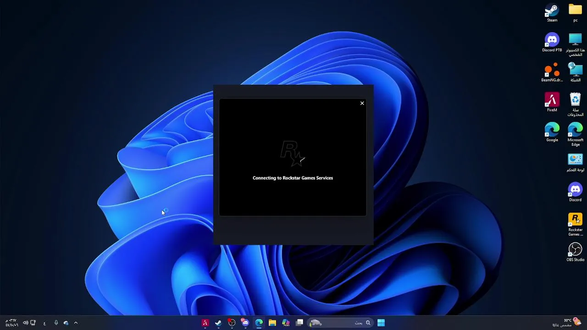This screenshot has height=330, width=587.
Task: Open the clock and date in the taskbar
Action: coord(11,323)
